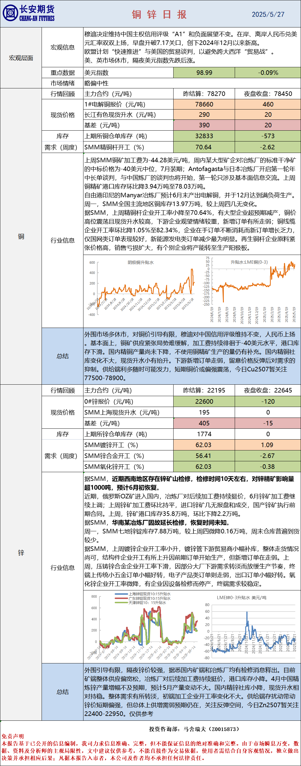
Task: Click the Shanghai premium value 195
Action: point(204,412)
